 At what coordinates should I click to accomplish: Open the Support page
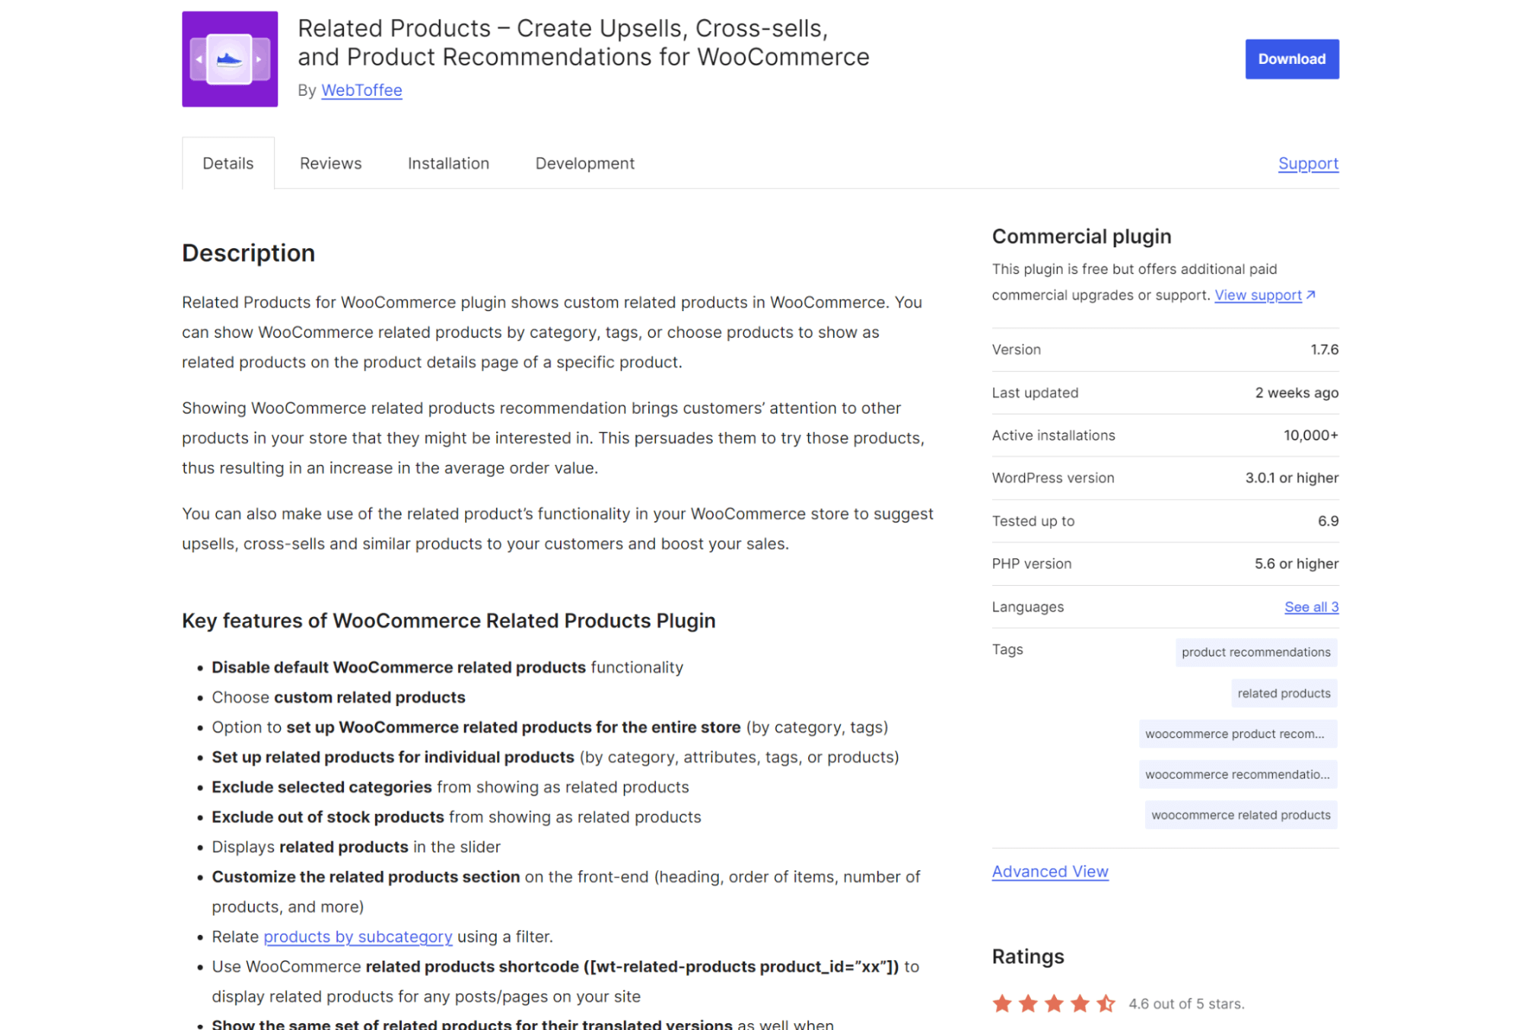[x=1307, y=163]
